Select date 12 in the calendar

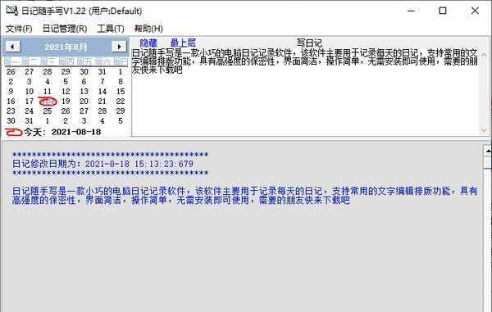[66, 92]
